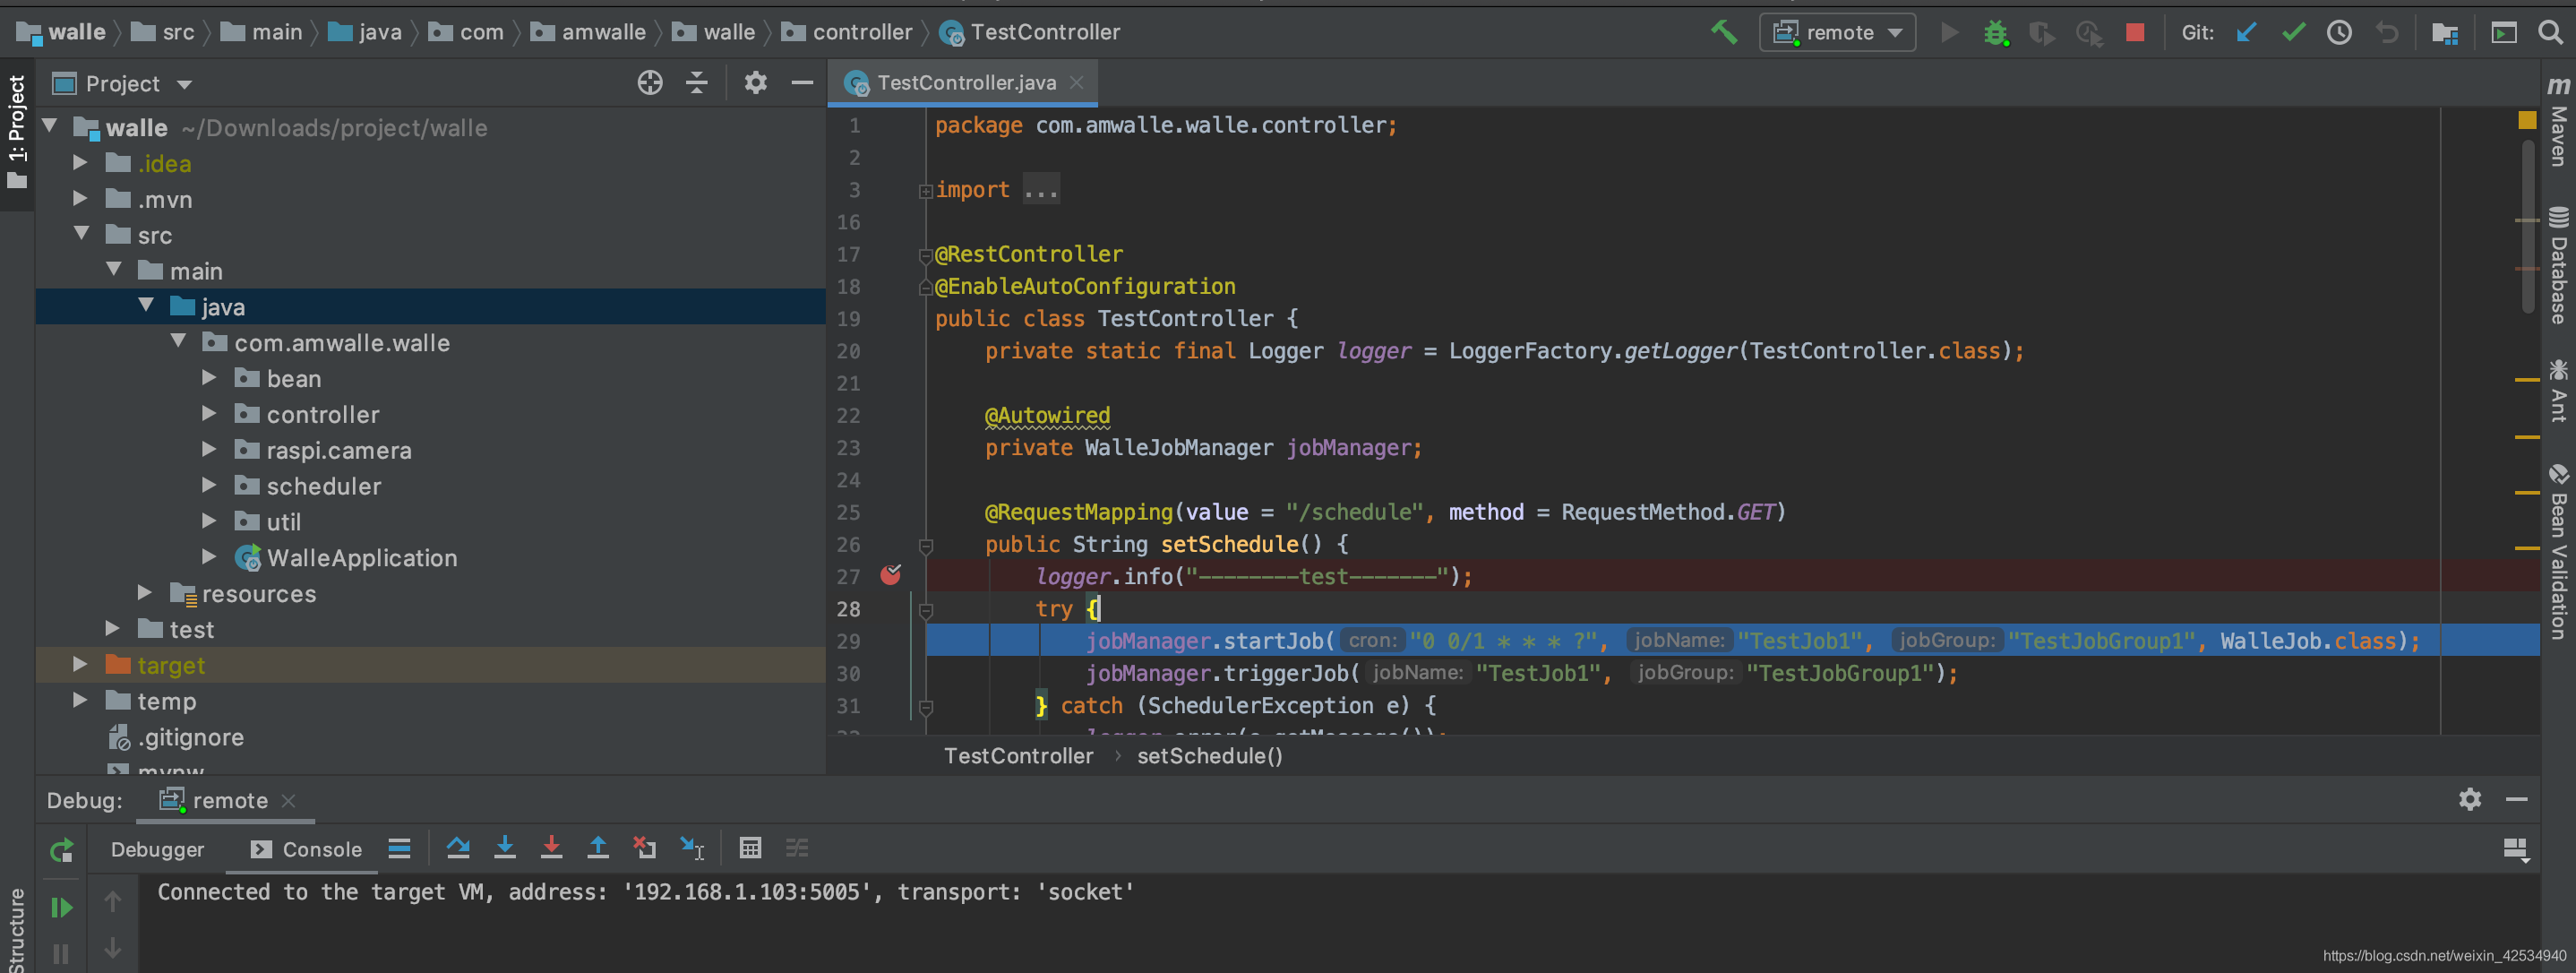Click Resume Program icon
The image size is (2576, 973).
pos(61,907)
